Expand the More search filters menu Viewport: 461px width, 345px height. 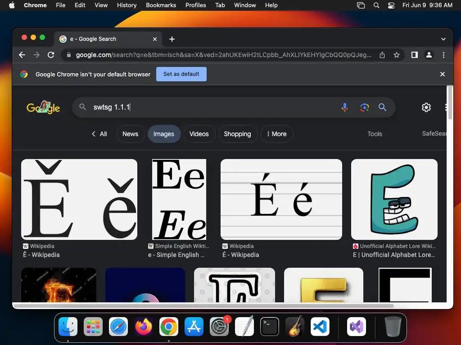[x=277, y=134]
